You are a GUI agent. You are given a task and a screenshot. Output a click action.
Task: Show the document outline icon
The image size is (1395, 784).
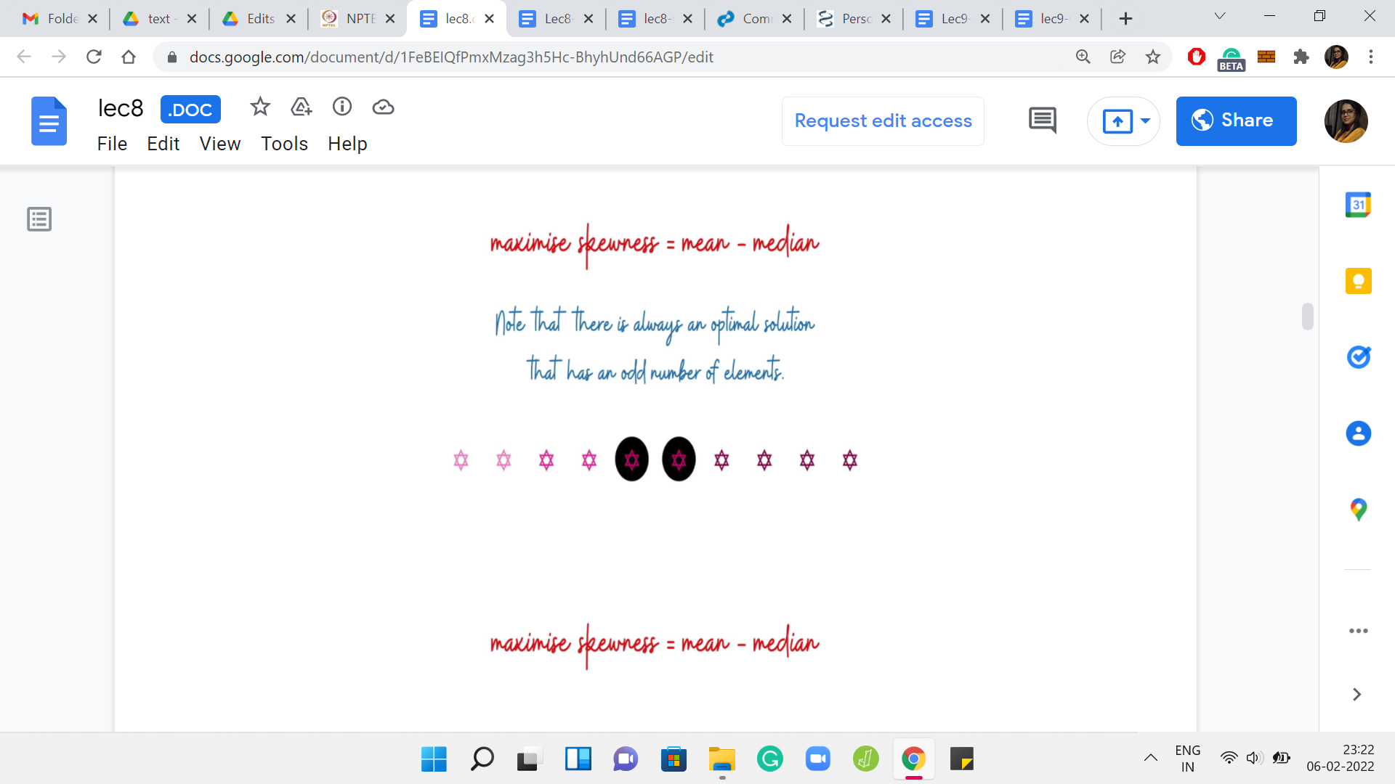pos(39,219)
